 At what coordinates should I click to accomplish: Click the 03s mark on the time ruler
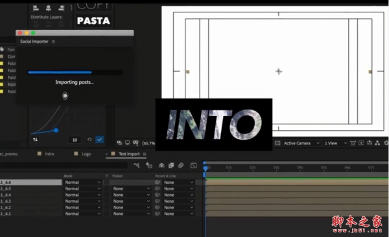click(x=276, y=168)
